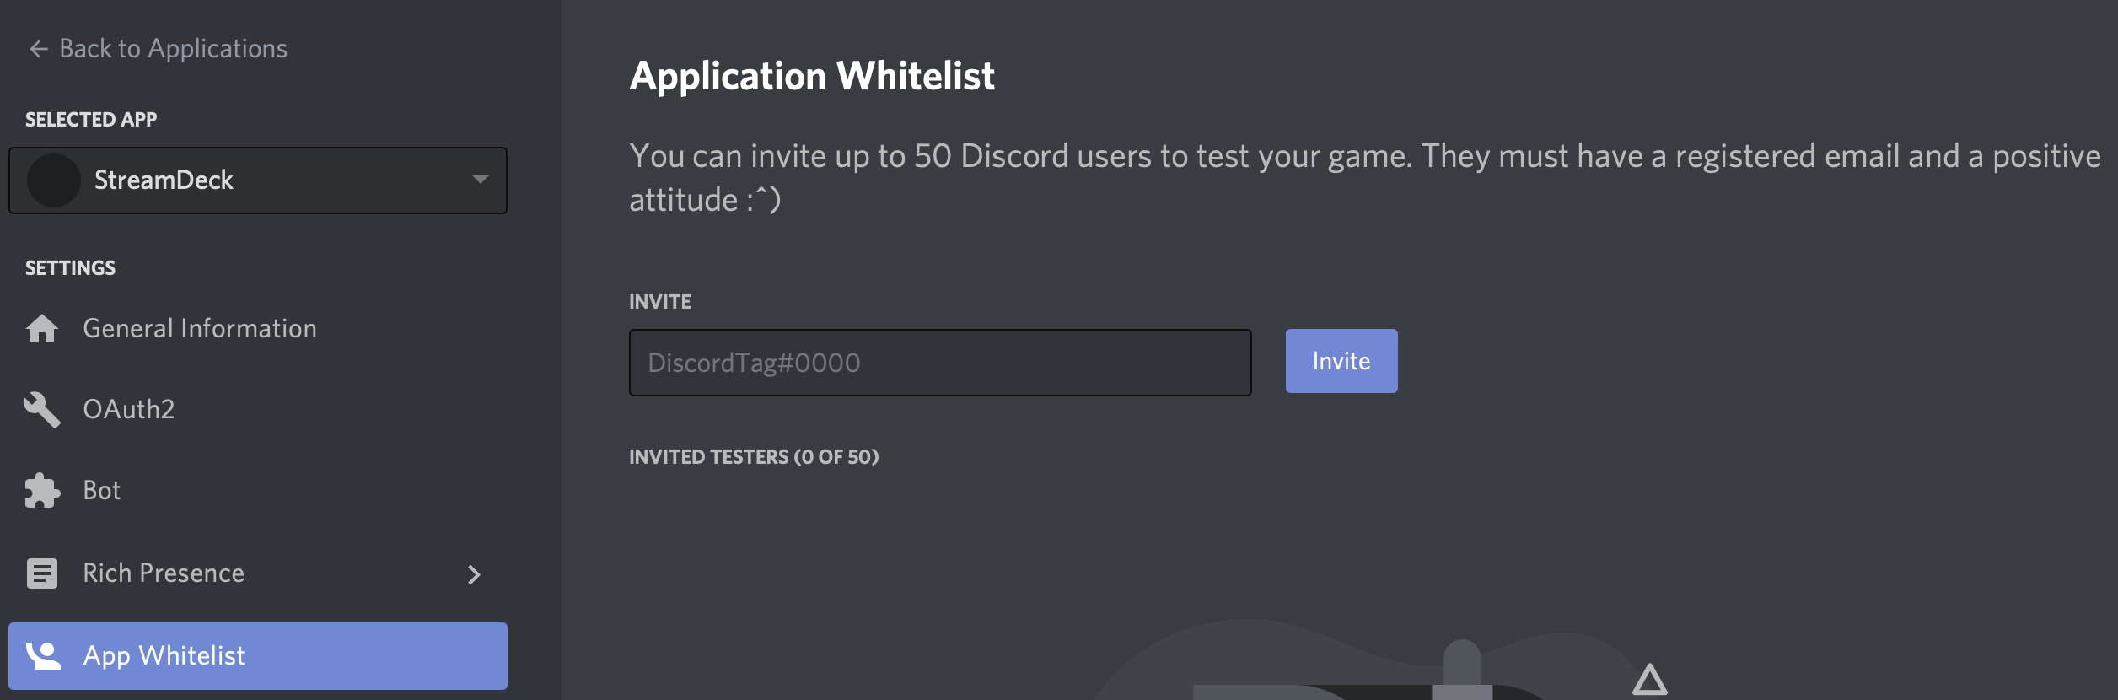The image size is (2118, 700).
Task: Click the back arrow icon
Action: [x=37, y=48]
